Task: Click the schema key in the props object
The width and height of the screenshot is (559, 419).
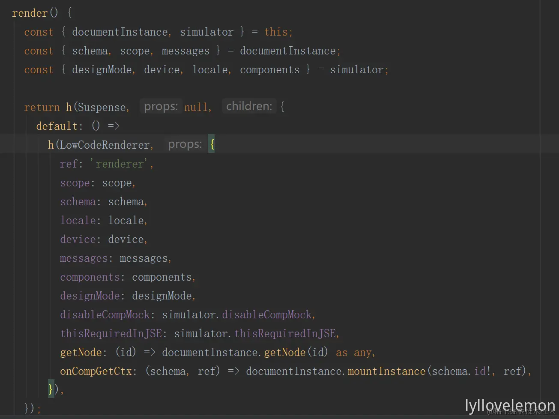Action: pyautogui.click(x=78, y=201)
